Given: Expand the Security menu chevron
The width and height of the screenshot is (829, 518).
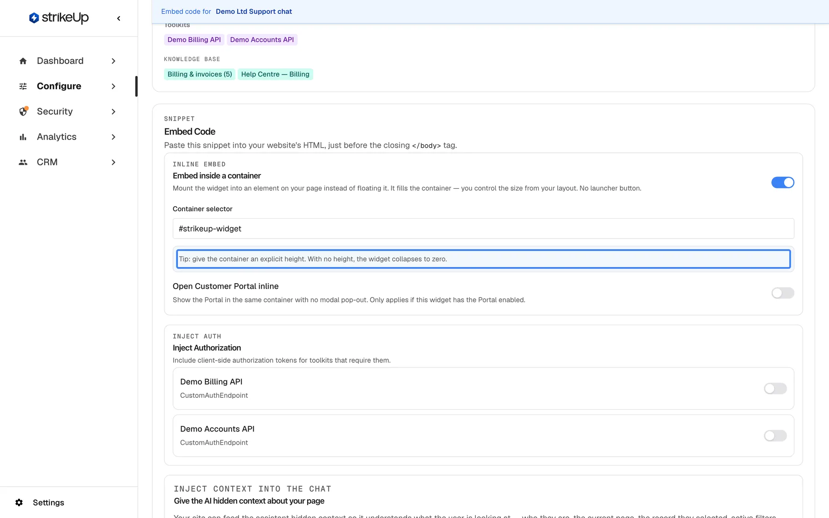Looking at the screenshot, I should click(113, 111).
